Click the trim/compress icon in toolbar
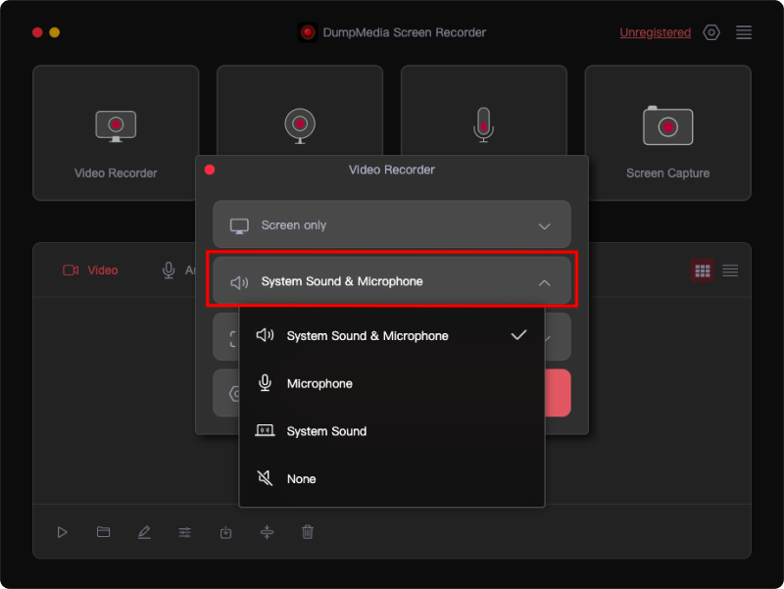 (267, 532)
